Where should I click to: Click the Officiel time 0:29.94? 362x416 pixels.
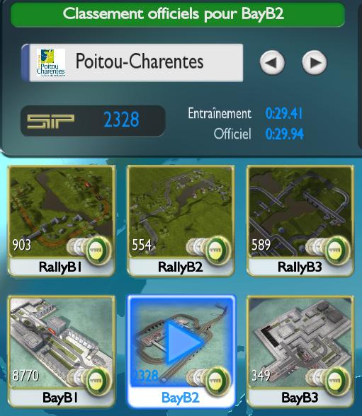point(285,134)
